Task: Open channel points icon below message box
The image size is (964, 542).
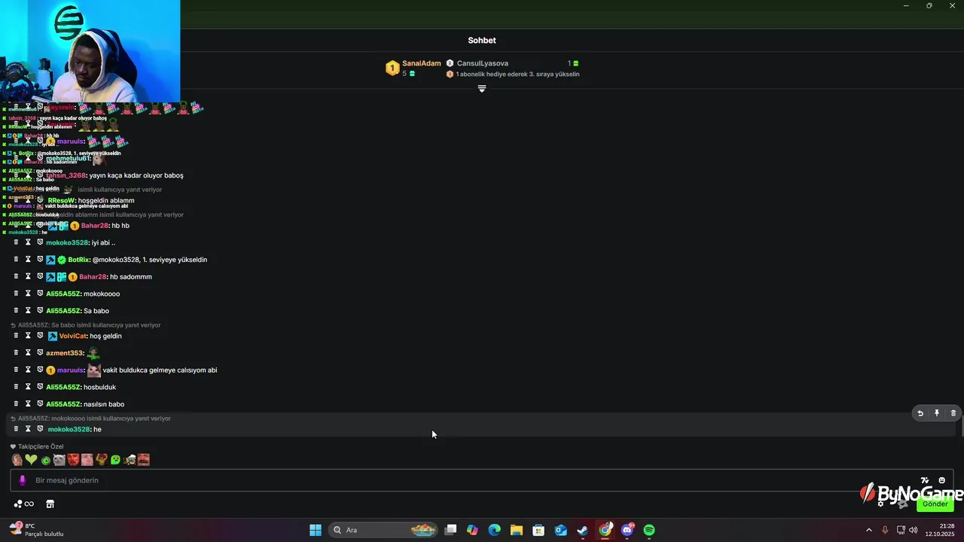Action: pos(23,504)
